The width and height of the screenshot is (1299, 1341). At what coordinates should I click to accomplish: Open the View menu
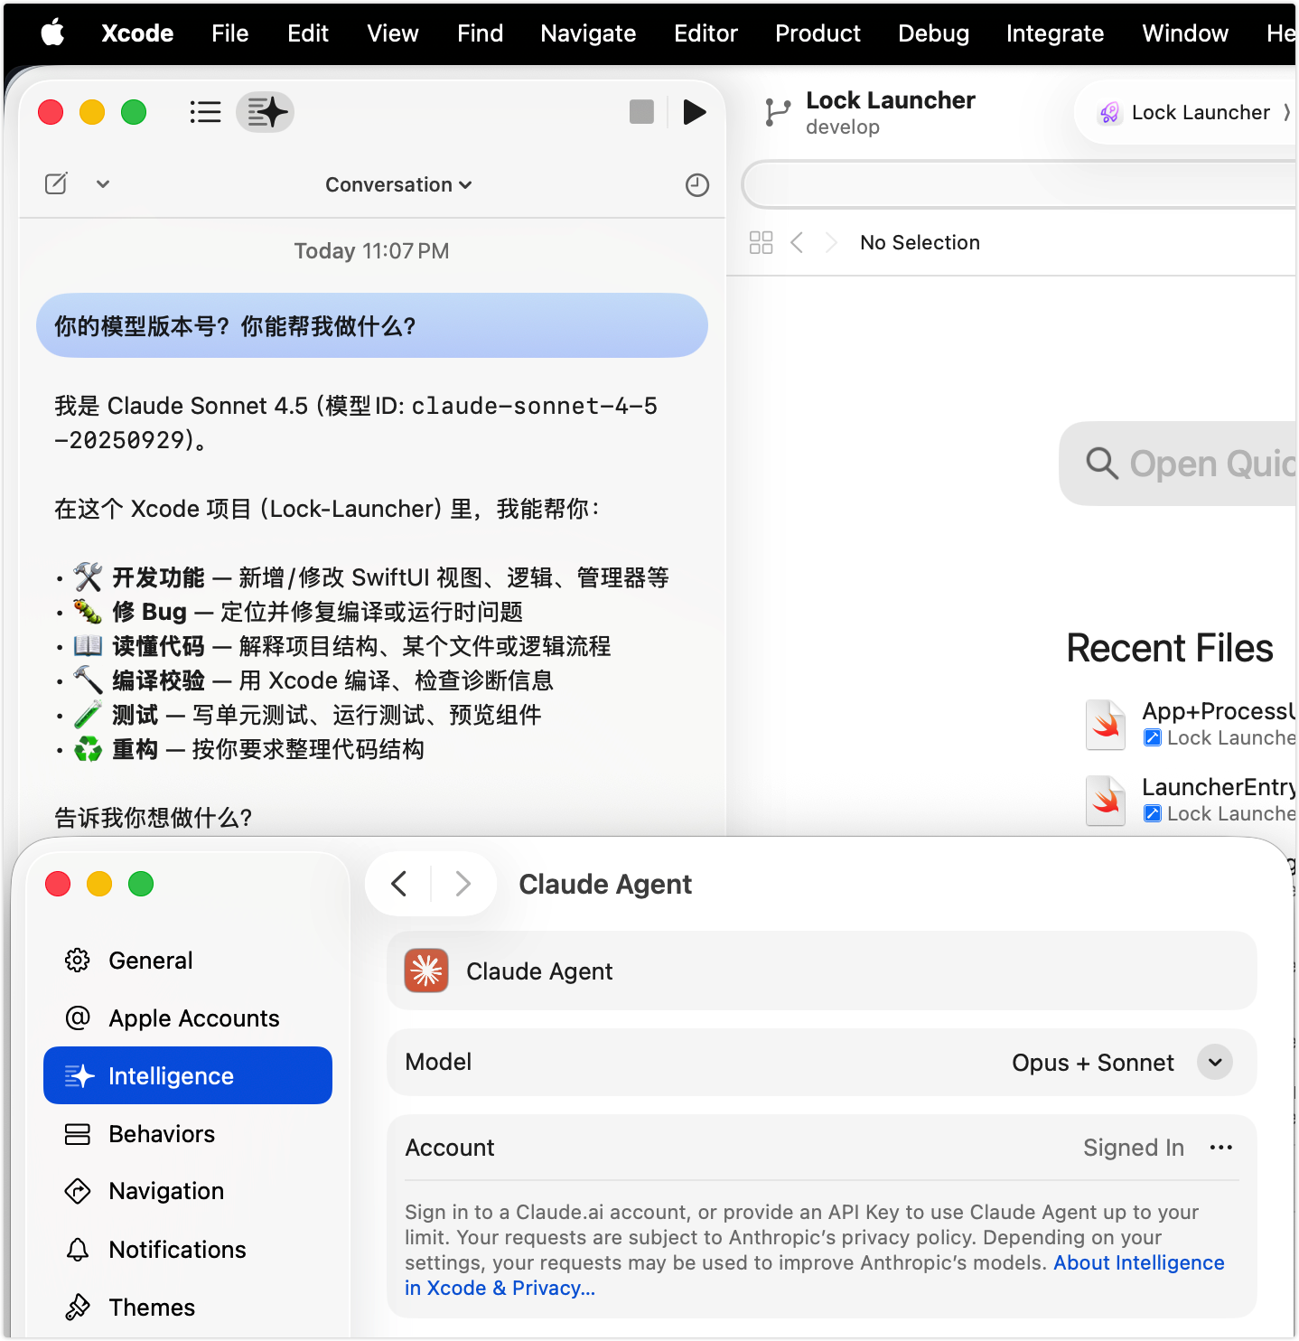click(392, 33)
